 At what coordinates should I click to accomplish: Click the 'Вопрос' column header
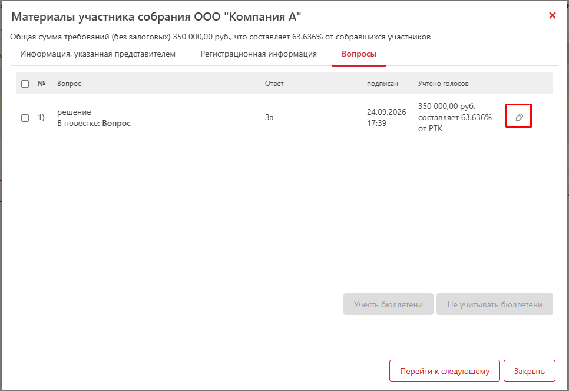[69, 84]
